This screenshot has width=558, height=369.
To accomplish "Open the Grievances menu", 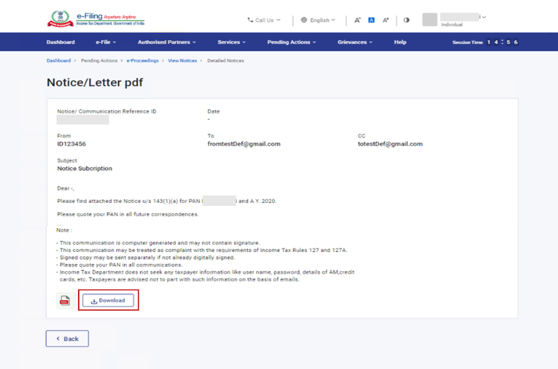I will coord(354,42).
